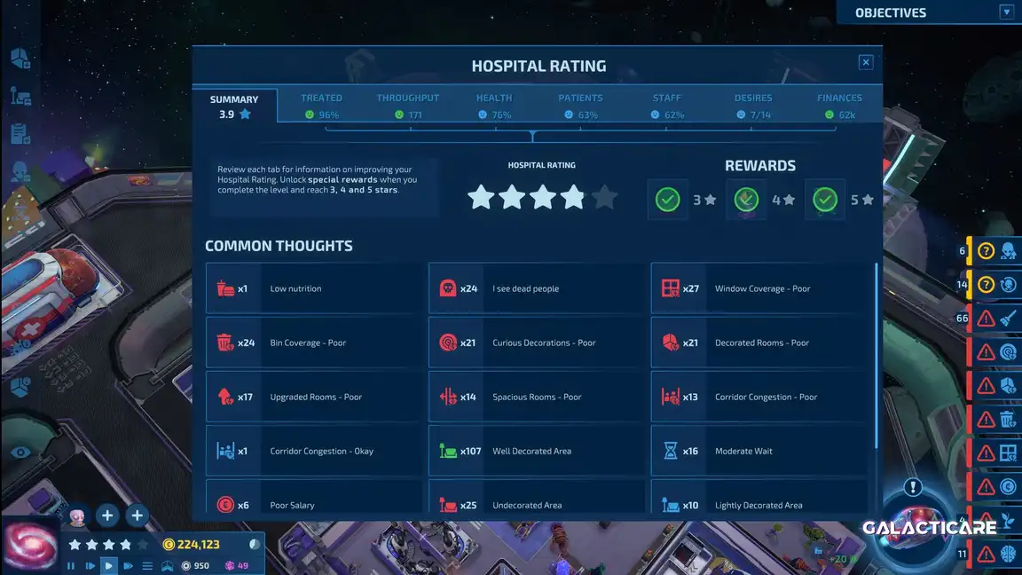Add item with second plus button

(137, 516)
